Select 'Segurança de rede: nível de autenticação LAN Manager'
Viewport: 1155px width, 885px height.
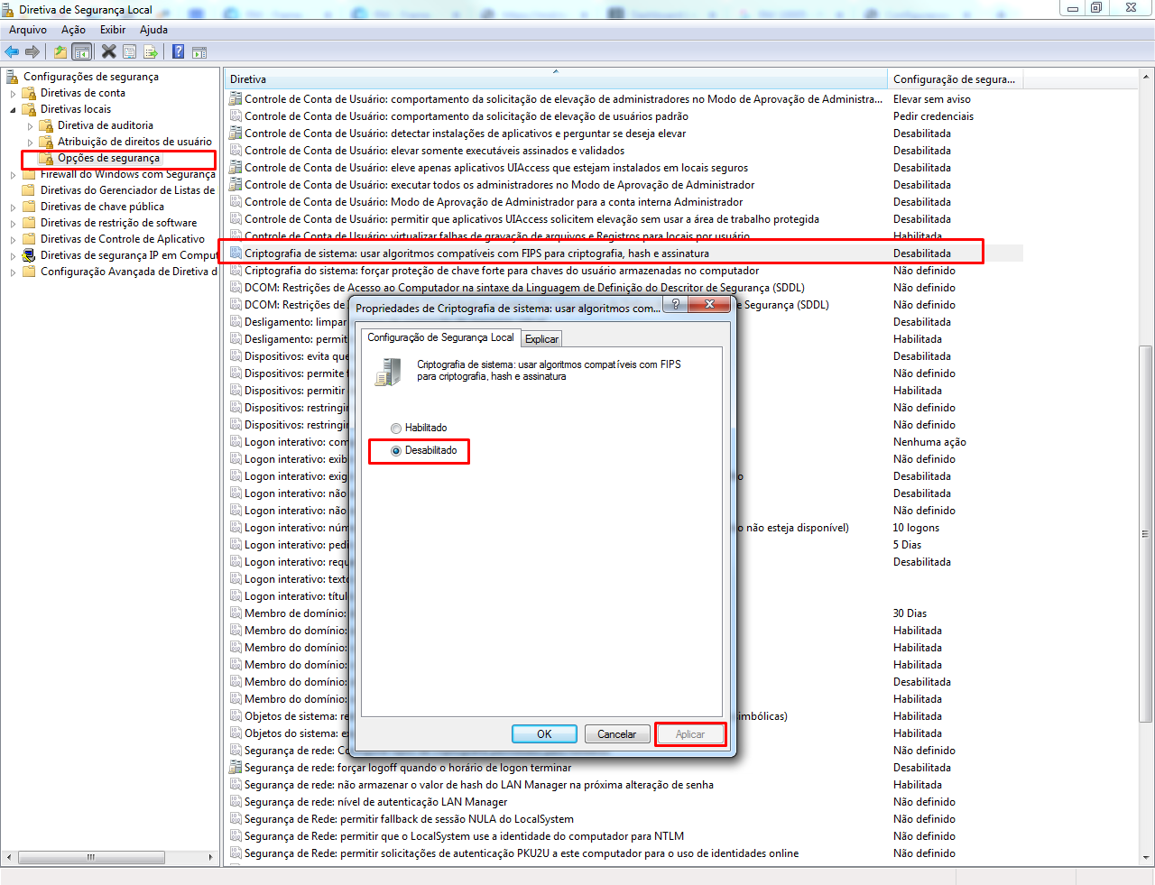click(x=376, y=802)
